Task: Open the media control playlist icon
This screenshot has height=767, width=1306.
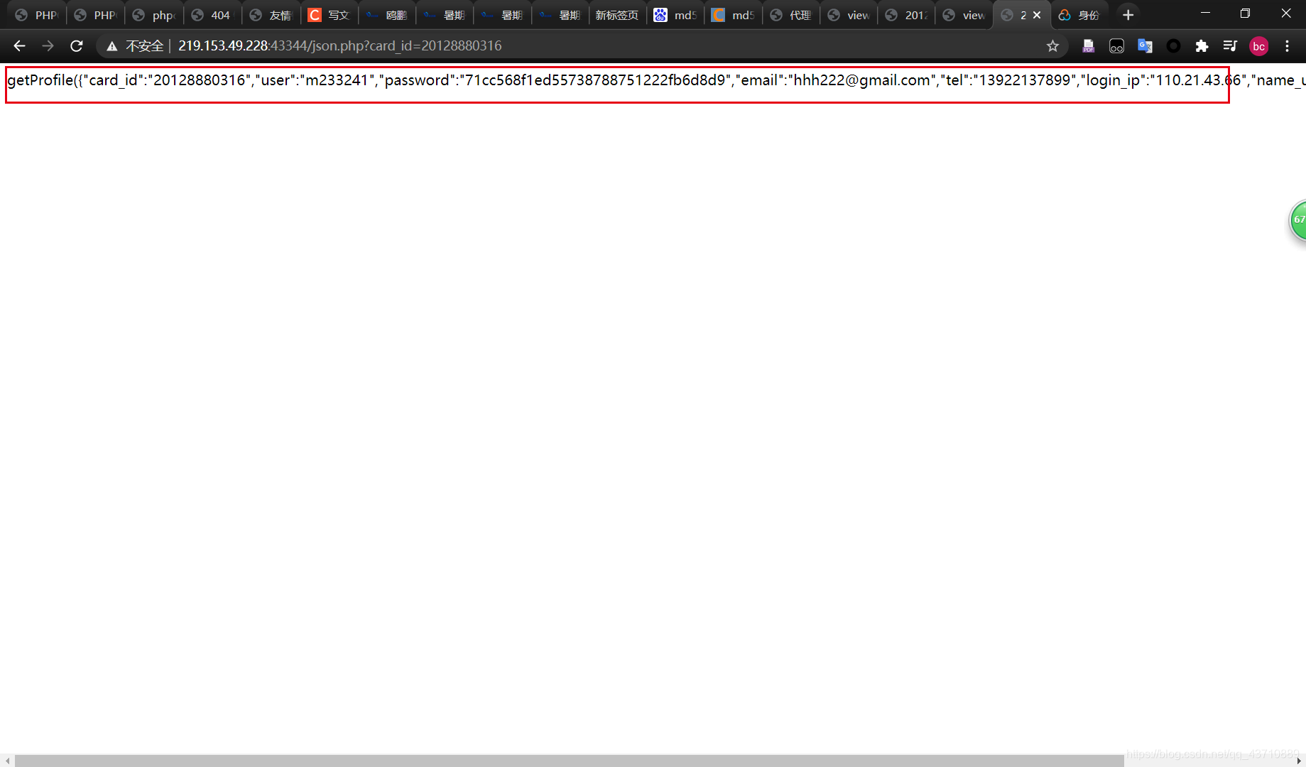Action: tap(1230, 46)
